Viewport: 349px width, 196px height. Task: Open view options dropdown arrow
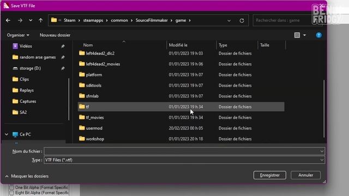(x=304, y=35)
